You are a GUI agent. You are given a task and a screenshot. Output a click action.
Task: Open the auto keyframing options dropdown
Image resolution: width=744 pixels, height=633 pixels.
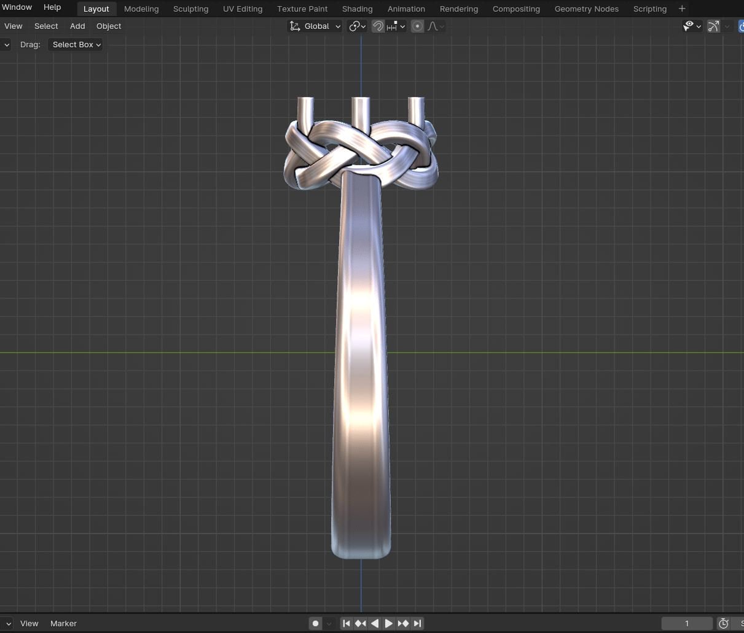(329, 623)
